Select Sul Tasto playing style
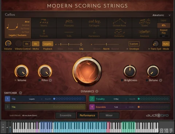Viewport: 175px width, 134px height. pyautogui.click(x=25, y=29)
